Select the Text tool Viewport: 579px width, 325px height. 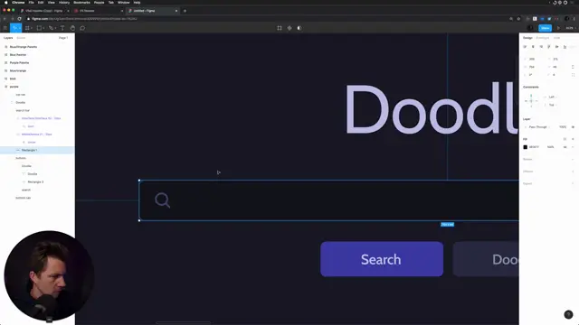coord(62,28)
